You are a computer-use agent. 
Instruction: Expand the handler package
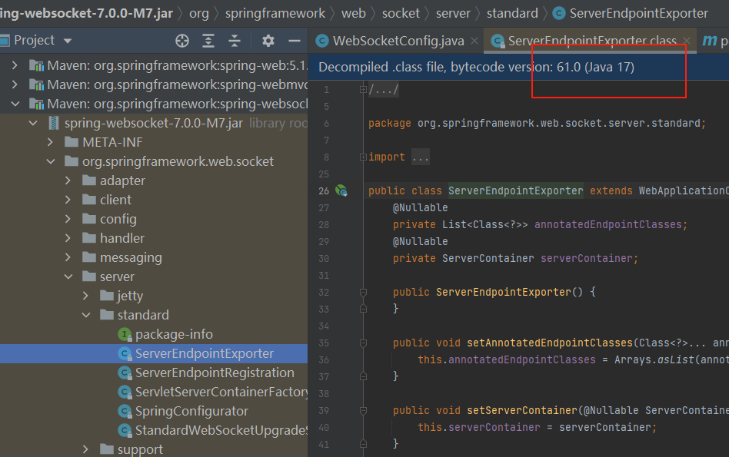coord(68,238)
